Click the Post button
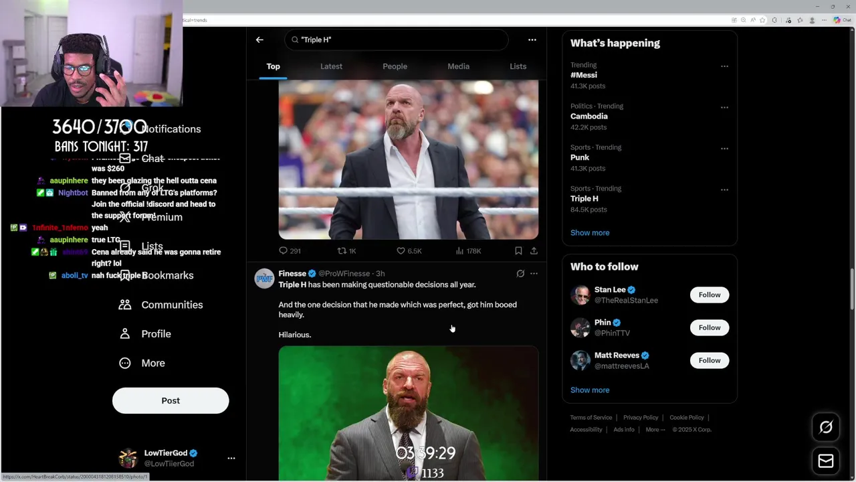Screen dimensions: 856x482 tap(171, 400)
